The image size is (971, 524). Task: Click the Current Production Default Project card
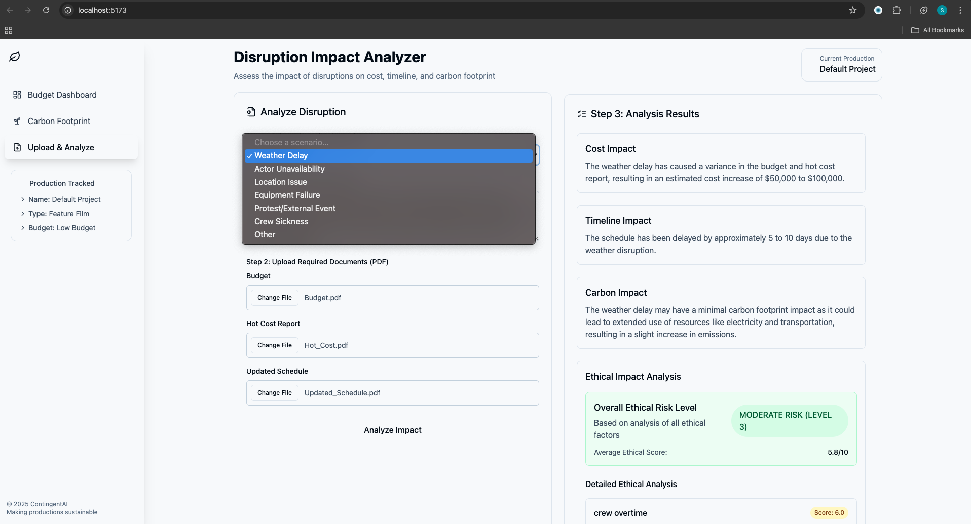click(x=842, y=65)
